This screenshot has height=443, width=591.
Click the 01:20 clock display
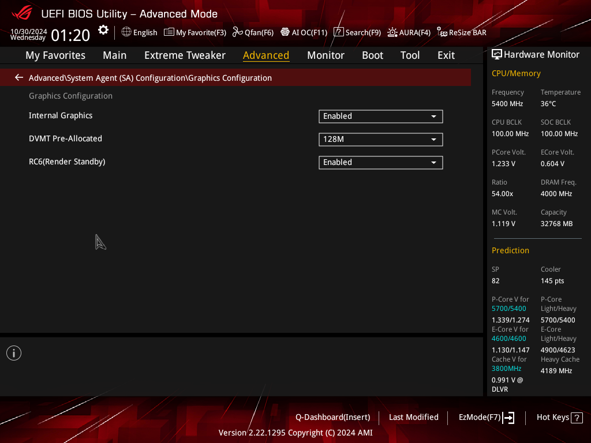70,35
